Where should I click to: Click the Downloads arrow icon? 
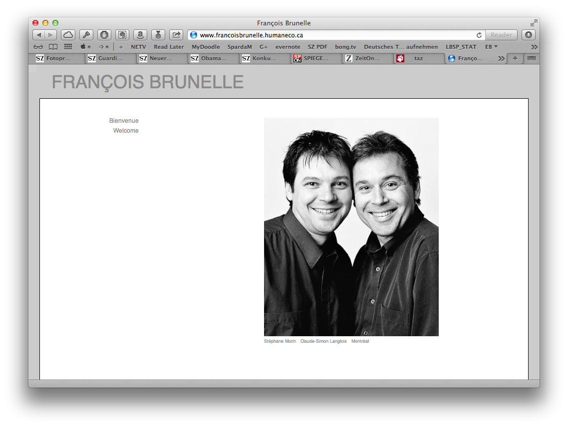[x=529, y=35]
